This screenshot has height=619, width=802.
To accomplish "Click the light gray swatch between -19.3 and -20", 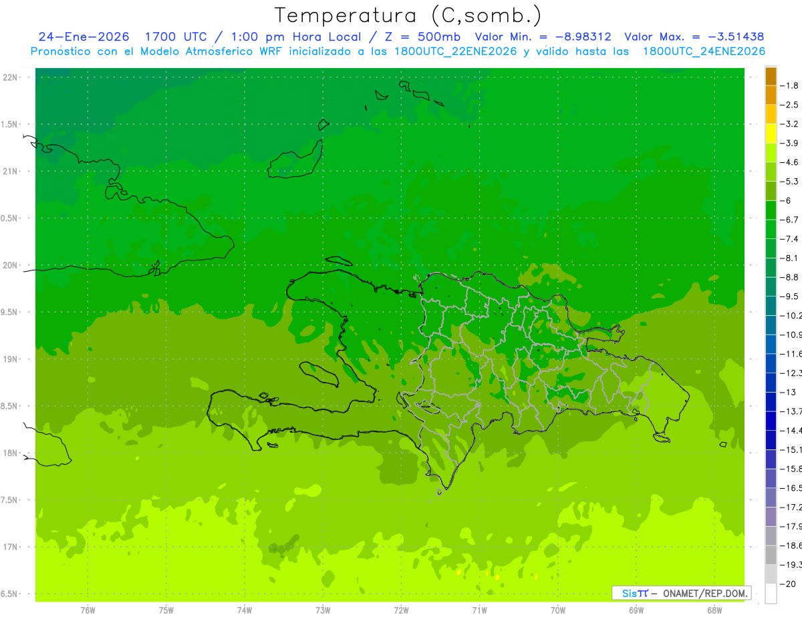I will (x=771, y=574).
